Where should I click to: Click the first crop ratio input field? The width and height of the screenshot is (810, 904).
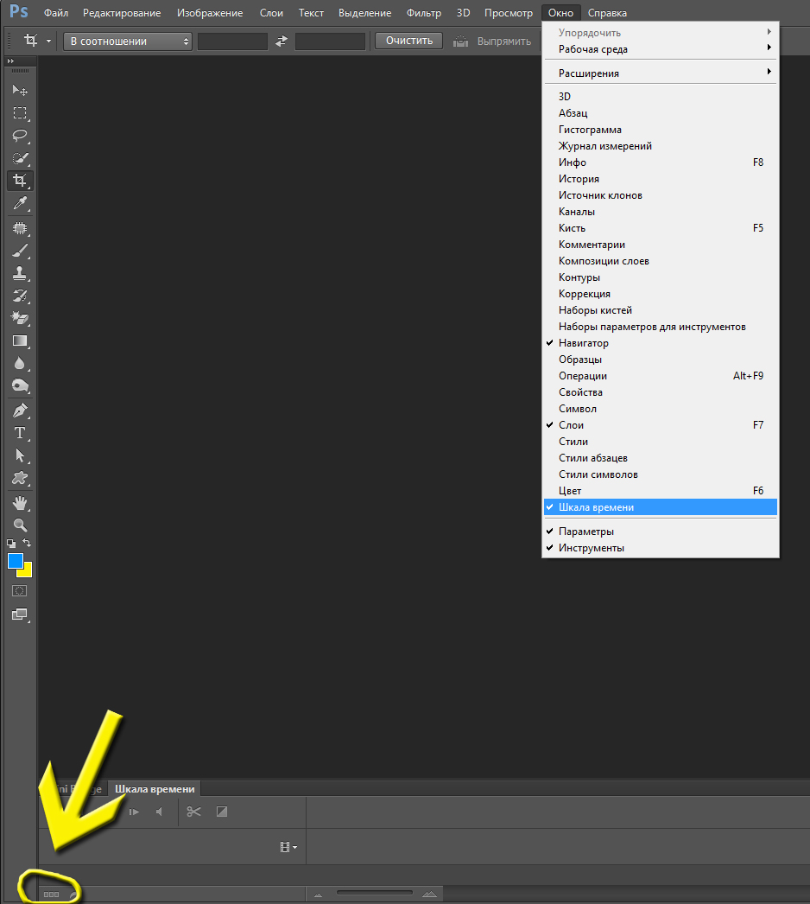click(x=232, y=41)
